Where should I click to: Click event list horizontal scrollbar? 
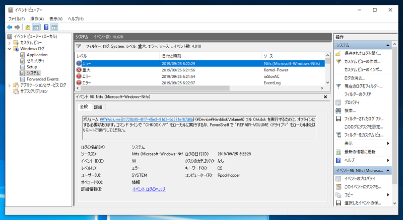(x=155, y=88)
